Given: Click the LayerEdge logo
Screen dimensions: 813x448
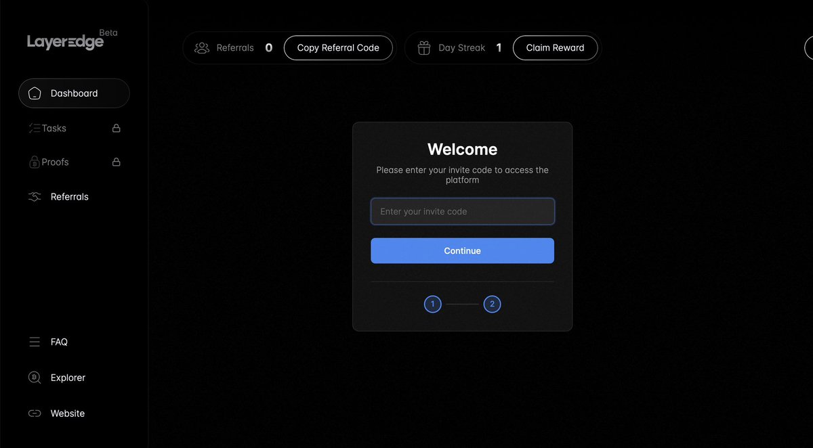Looking at the screenshot, I should [64, 41].
